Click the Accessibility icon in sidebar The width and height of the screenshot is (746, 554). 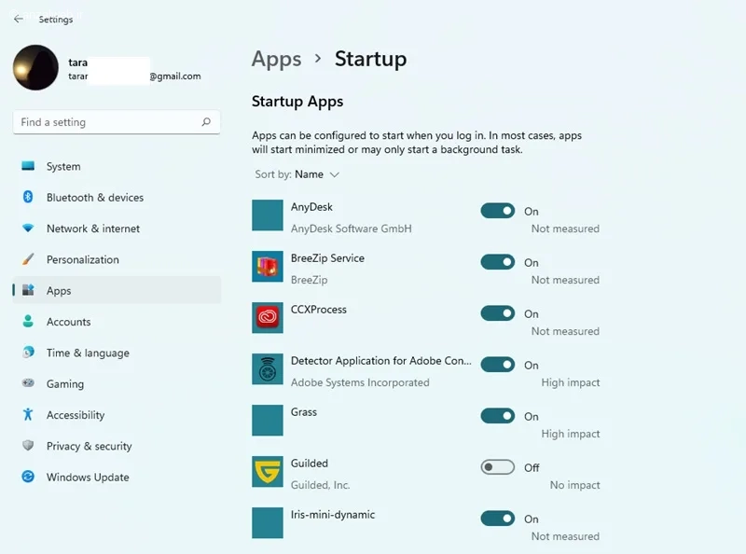28,415
